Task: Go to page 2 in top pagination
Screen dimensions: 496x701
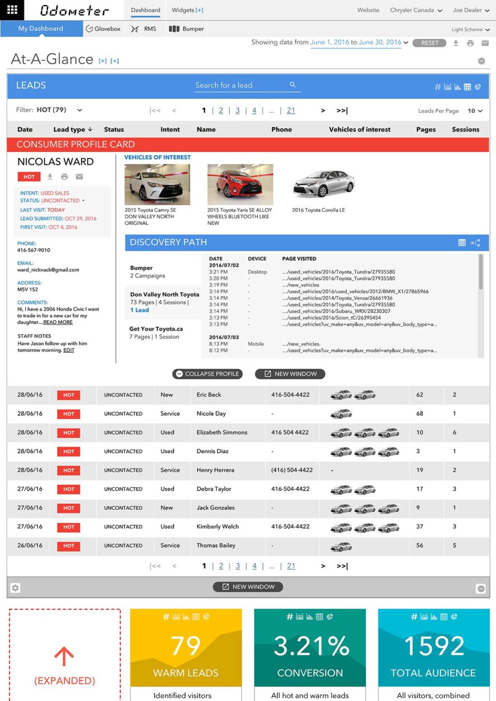Action: tap(221, 111)
